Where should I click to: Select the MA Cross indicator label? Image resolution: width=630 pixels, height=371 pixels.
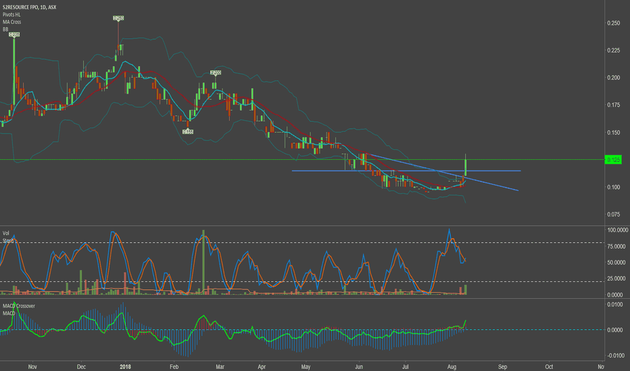(11, 22)
